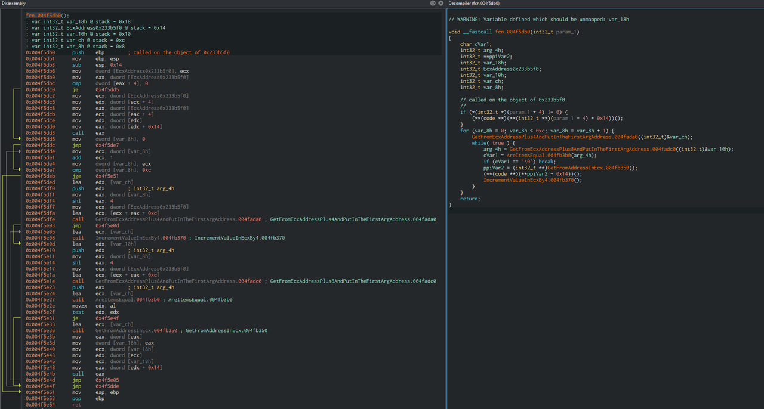764x409 pixels.
Task: Open call to GetFromAddressInEcx.004fb350 in disassembly
Action: coord(138,330)
